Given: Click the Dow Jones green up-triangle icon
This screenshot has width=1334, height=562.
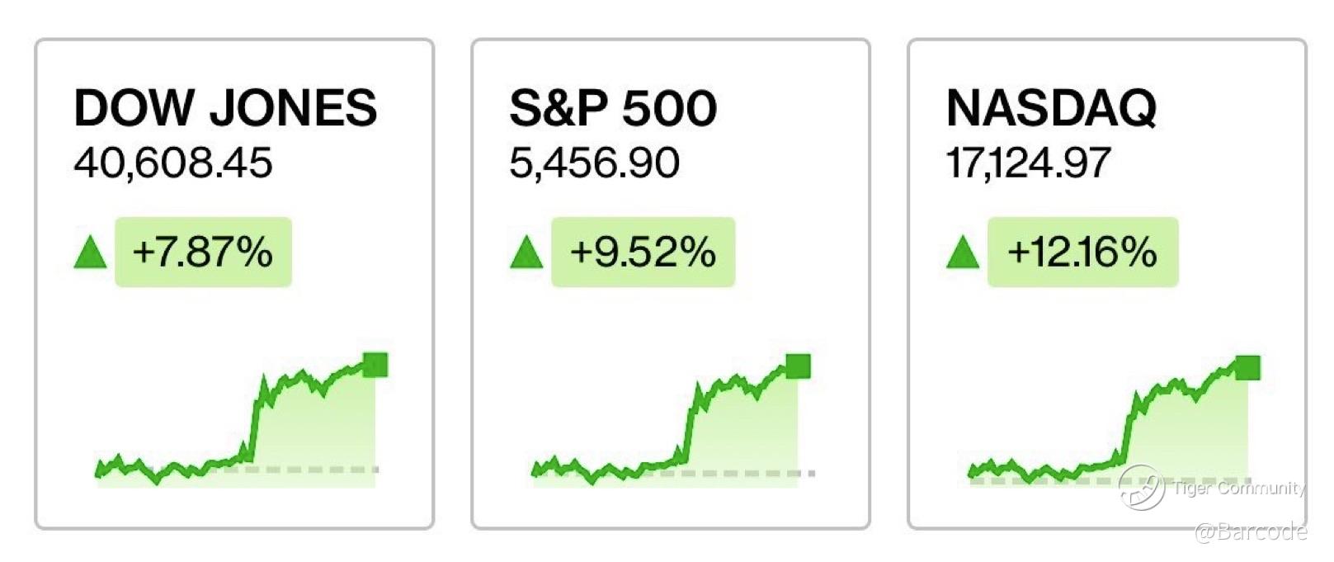Looking at the screenshot, I should 90,252.
